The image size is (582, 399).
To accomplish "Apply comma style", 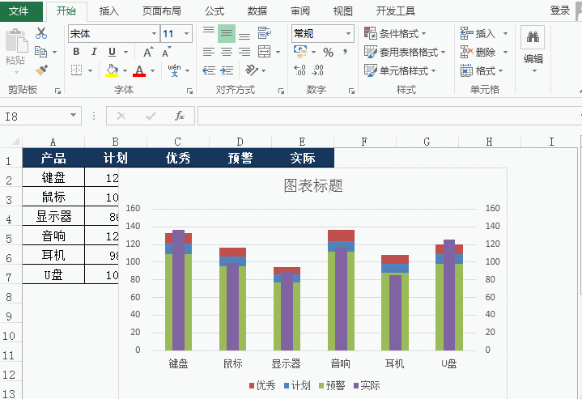I will (x=346, y=52).
